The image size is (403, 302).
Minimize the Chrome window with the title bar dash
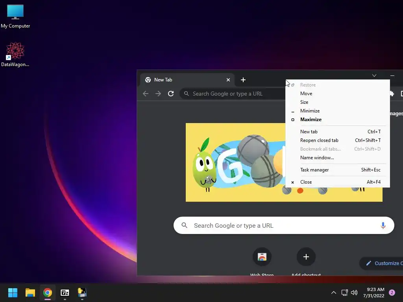(392, 75)
